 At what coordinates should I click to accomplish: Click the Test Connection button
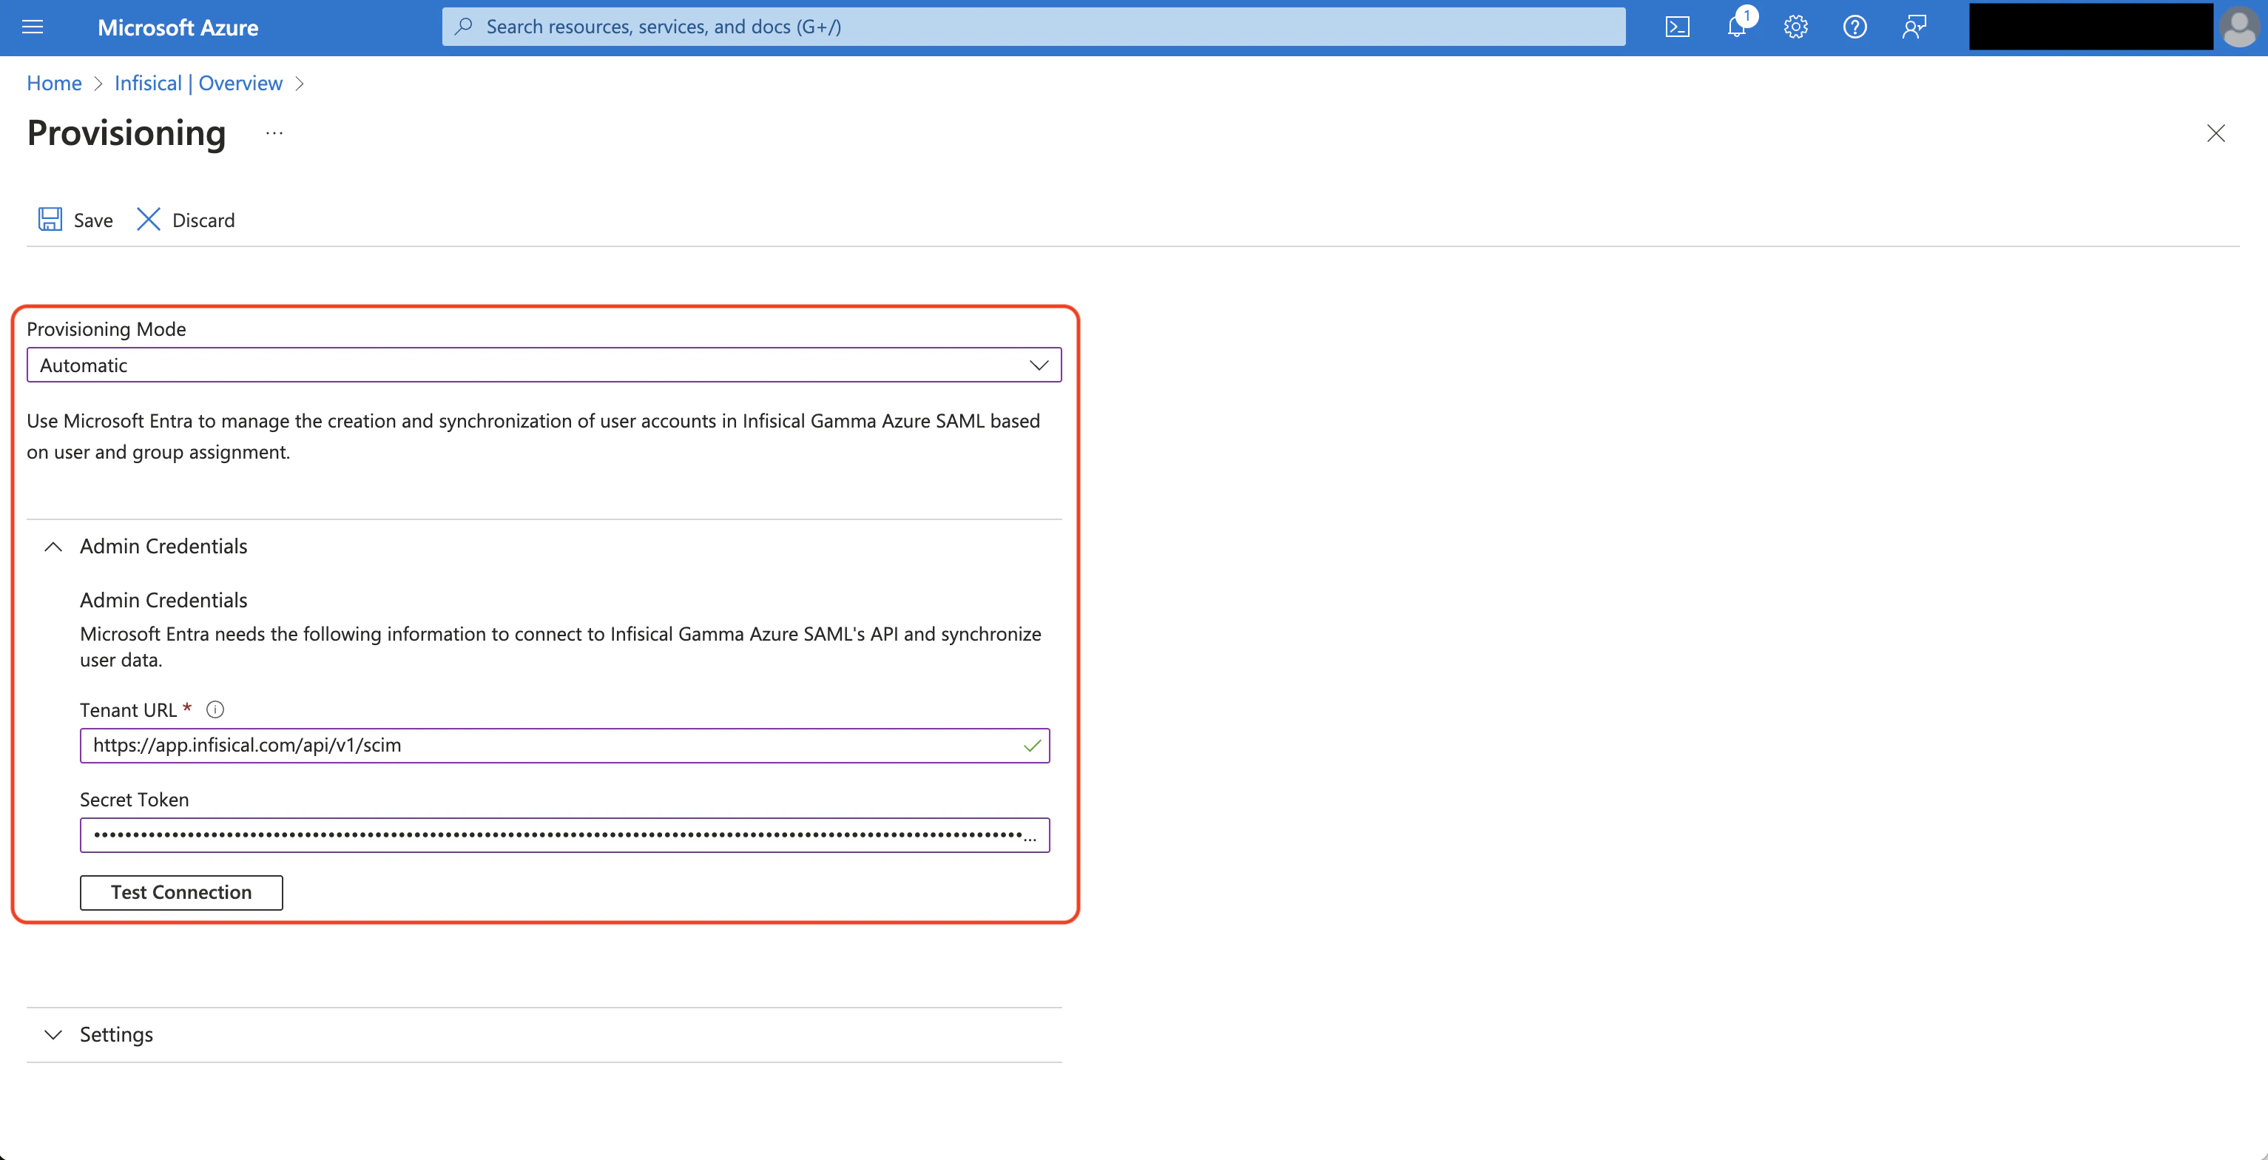[181, 892]
